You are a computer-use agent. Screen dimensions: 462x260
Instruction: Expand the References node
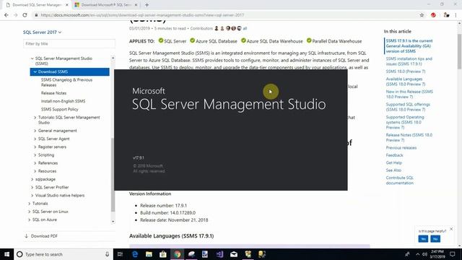[x=35, y=163]
